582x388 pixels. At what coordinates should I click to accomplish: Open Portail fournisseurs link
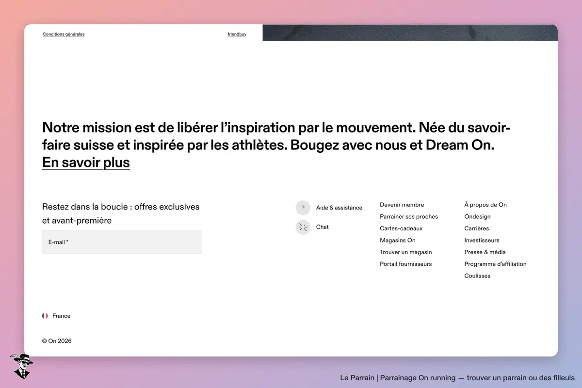(406, 264)
